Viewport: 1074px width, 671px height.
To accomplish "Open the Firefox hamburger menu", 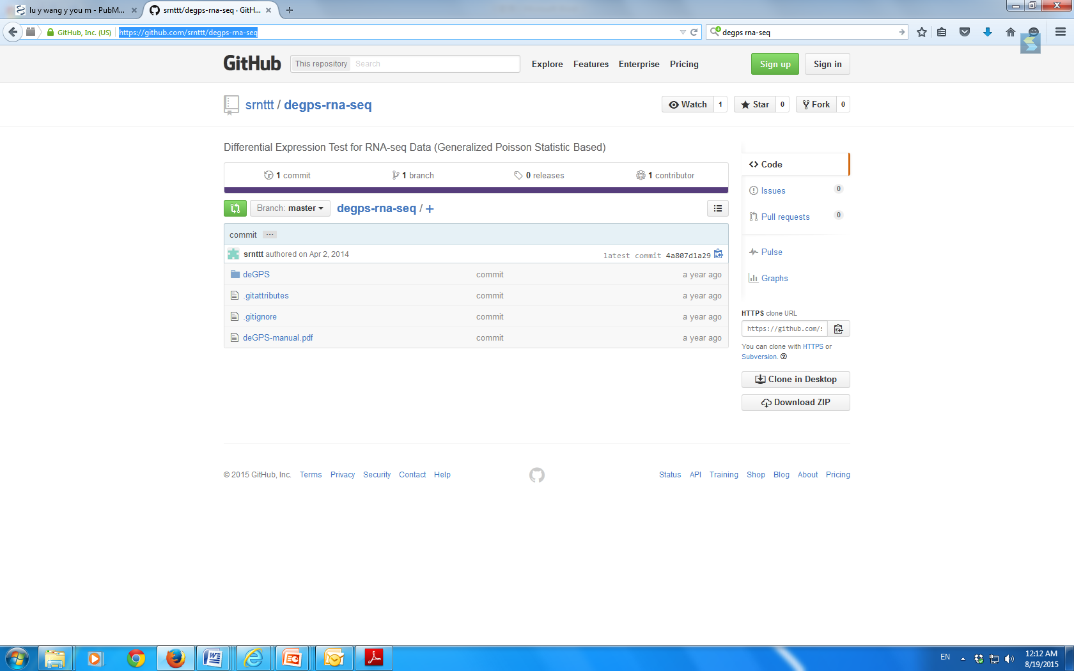I will 1060,32.
